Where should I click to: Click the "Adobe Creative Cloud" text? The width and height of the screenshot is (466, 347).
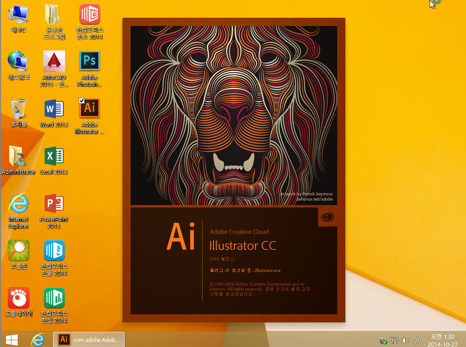click(x=239, y=232)
